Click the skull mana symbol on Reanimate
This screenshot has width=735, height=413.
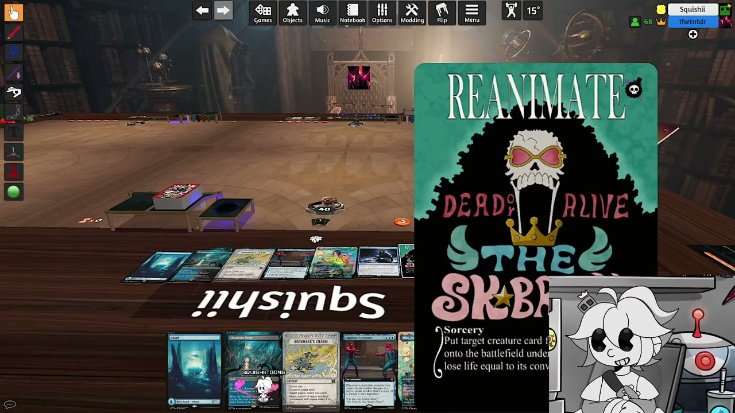click(633, 89)
